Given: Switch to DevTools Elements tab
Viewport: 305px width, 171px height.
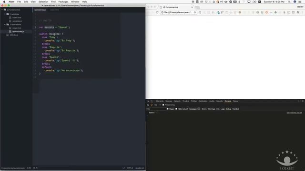Looking at the screenshot, I should pyautogui.click(x=160, y=101).
